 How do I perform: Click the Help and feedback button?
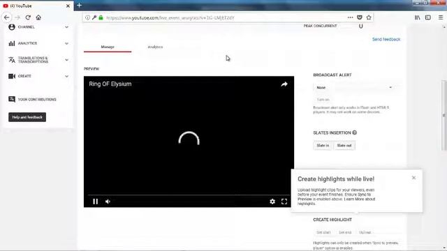point(27,117)
